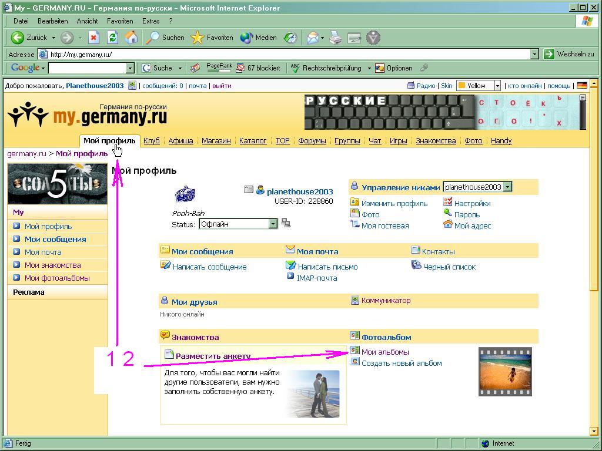Refresh the page using the green refresh icon
The height and width of the screenshot is (451, 602).
point(112,38)
